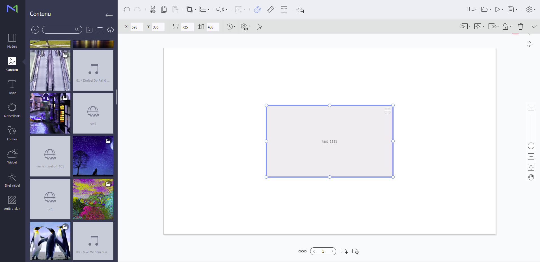Expand the lock options dropdown
Image resolution: width=540 pixels, height=262 pixels.
(x=511, y=27)
